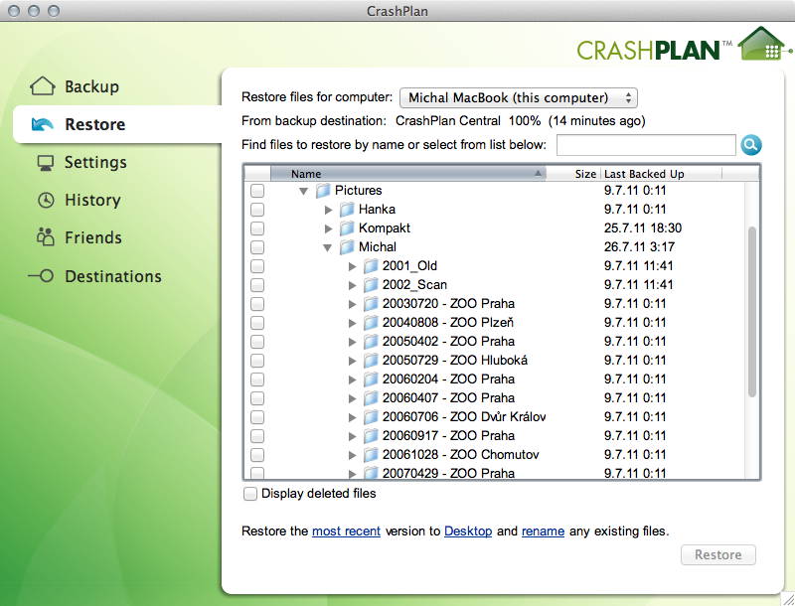Click the ZOO Chomutov folder icon
This screenshot has width=795, height=606.
coord(371,455)
